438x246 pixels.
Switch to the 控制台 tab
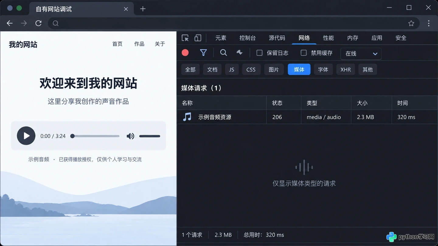pyautogui.click(x=248, y=38)
